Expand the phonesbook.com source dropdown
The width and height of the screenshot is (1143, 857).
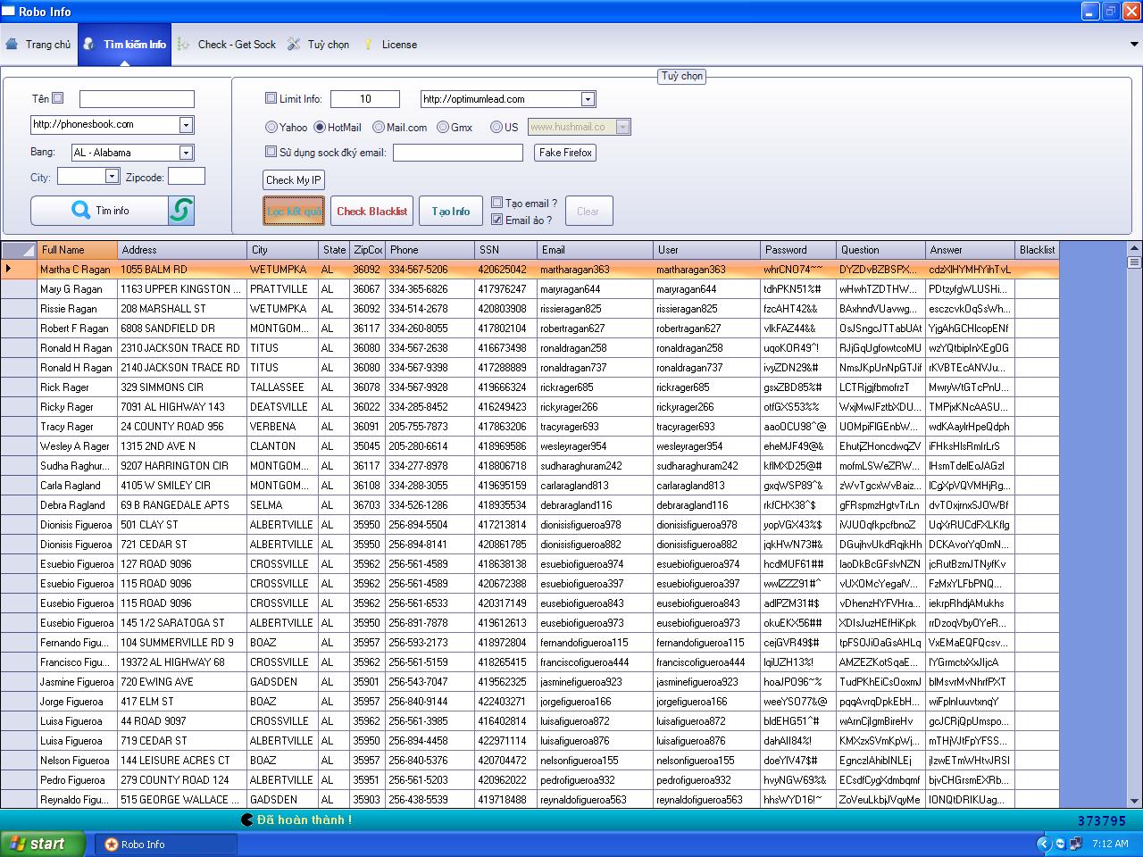pos(186,125)
